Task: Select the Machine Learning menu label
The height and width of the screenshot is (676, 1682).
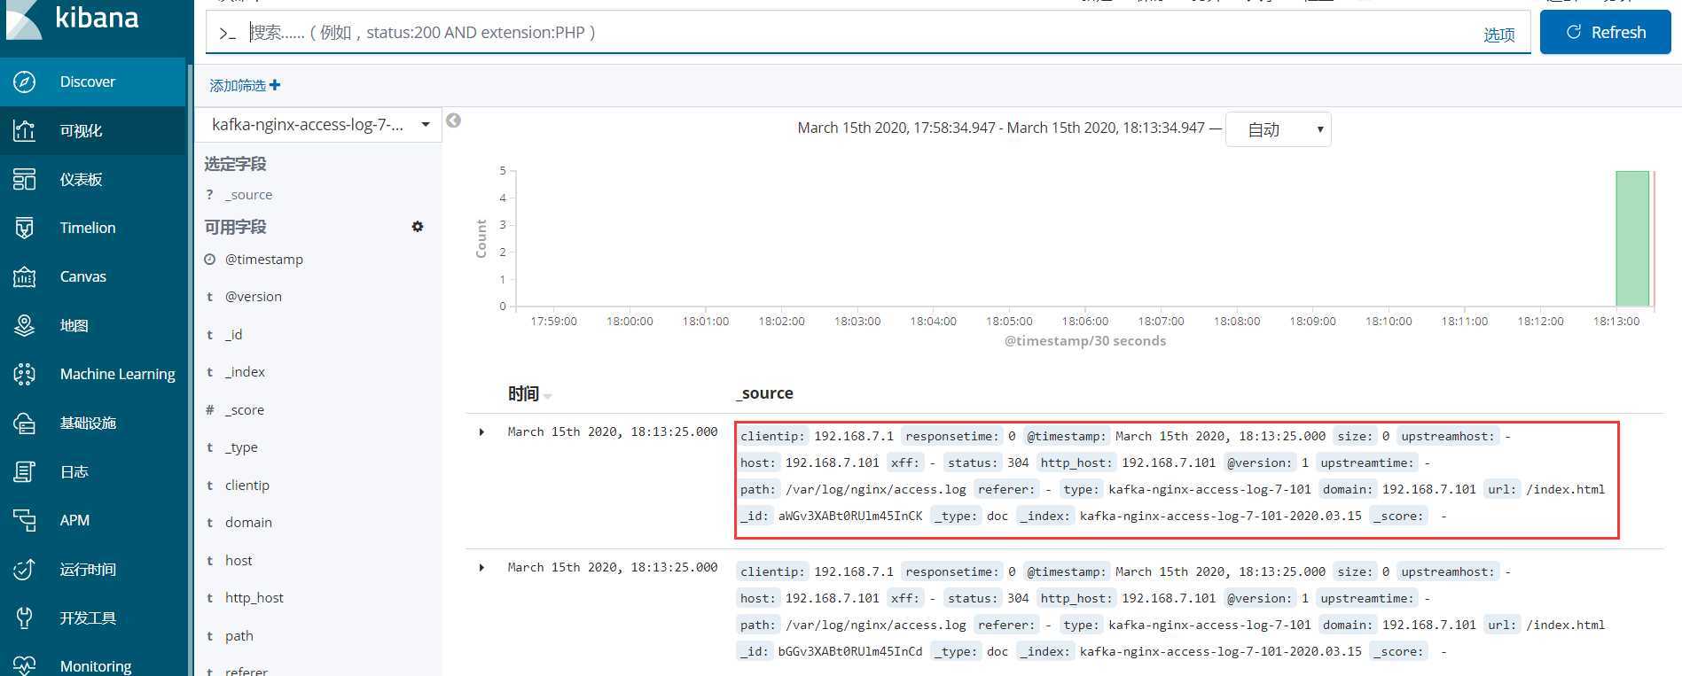Action: click(x=118, y=374)
